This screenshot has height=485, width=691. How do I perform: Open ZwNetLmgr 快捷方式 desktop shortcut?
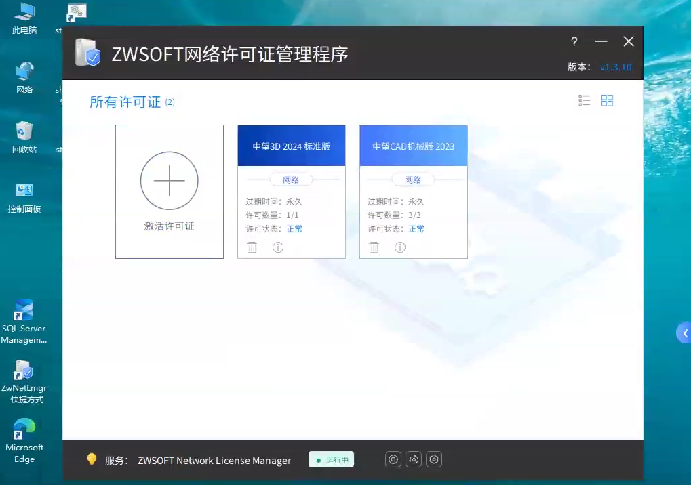tap(24, 381)
